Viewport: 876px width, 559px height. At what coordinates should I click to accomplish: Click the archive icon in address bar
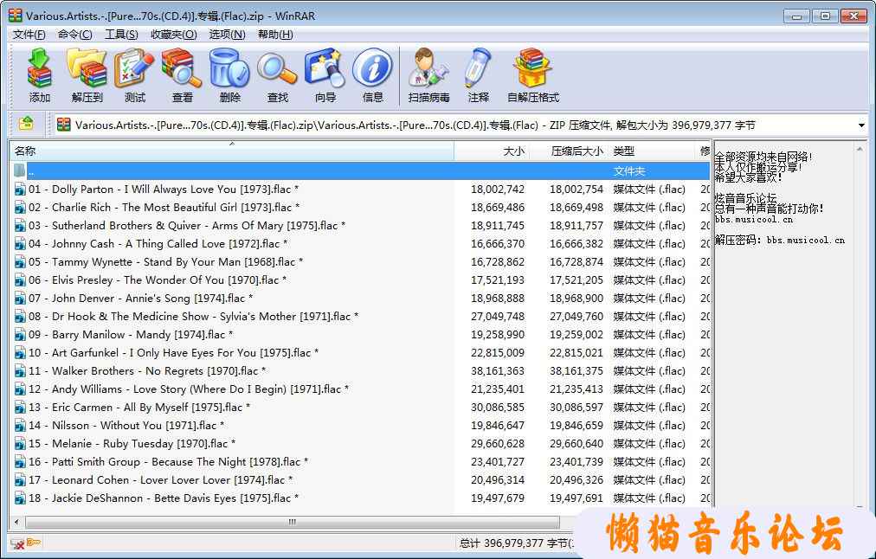click(x=64, y=125)
